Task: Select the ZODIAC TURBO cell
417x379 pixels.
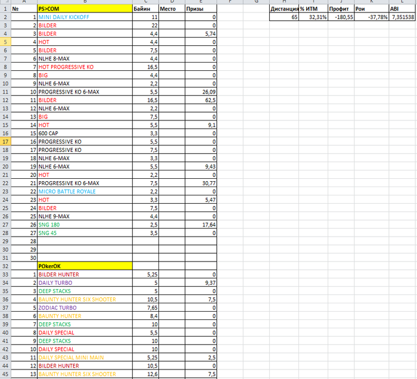Action: tap(85, 307)
